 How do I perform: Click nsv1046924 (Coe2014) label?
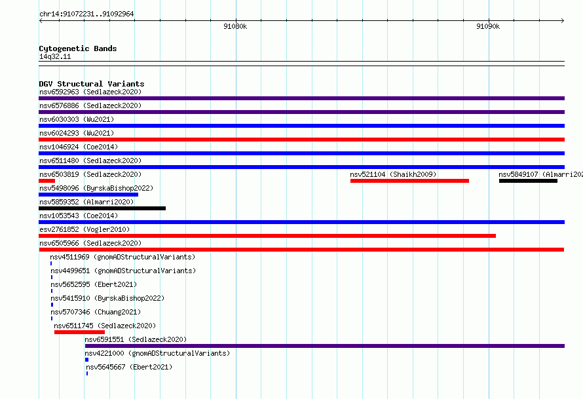point(79,147)
